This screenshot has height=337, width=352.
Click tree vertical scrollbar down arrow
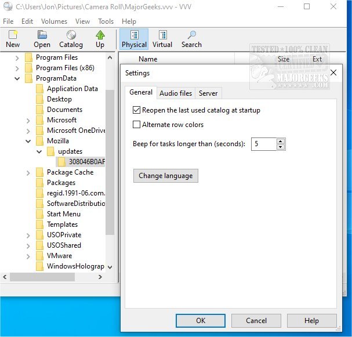[110, 267]
